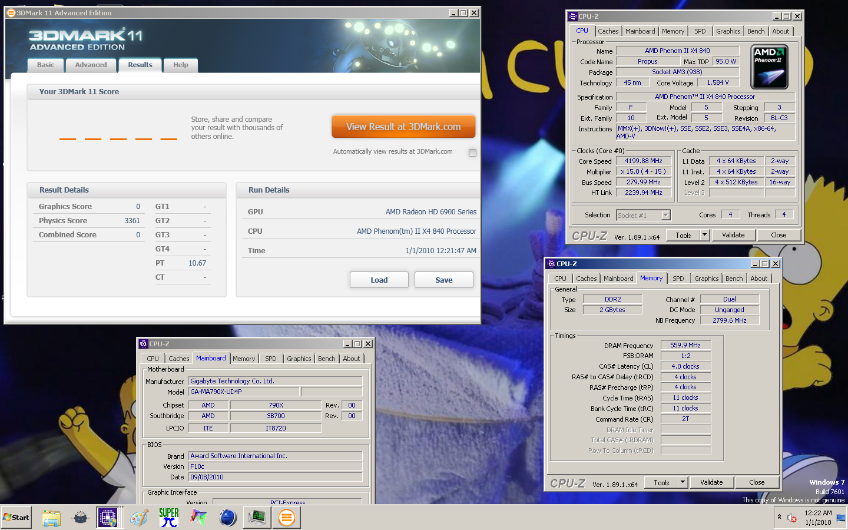Expand Tools arrow in CPU-Z processor window

coord(704,235)
